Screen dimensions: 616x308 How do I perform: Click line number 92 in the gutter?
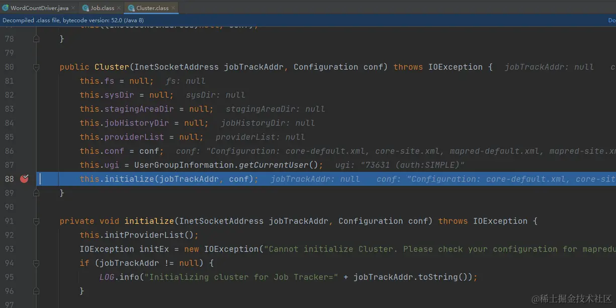[9, 235]
